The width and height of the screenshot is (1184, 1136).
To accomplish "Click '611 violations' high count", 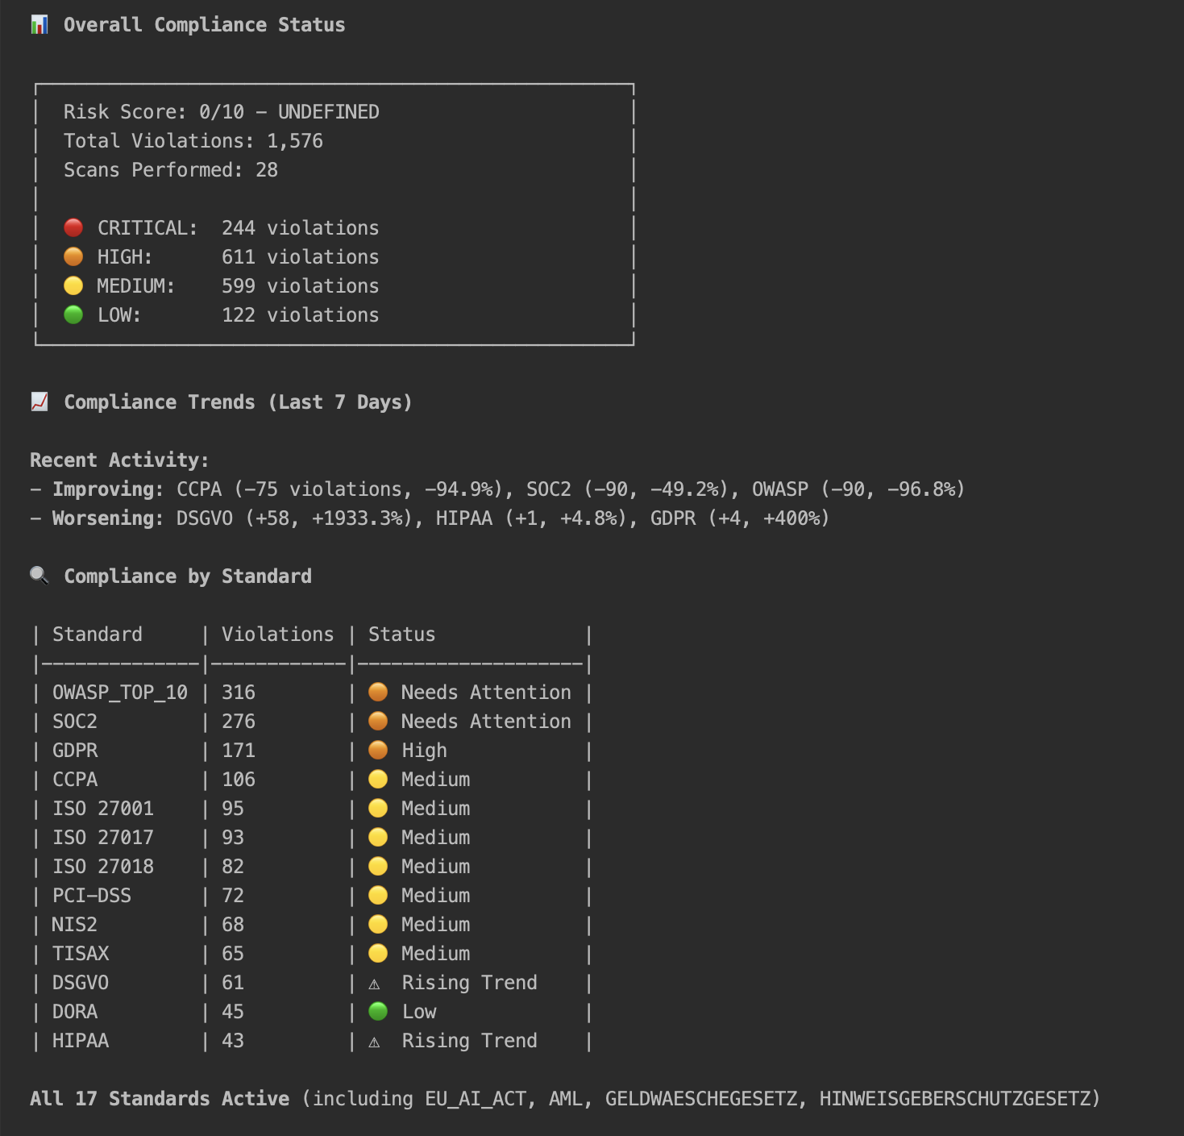I will point(301,257).
